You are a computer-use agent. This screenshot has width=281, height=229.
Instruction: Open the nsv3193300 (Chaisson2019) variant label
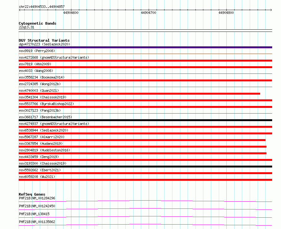point(43,163)
